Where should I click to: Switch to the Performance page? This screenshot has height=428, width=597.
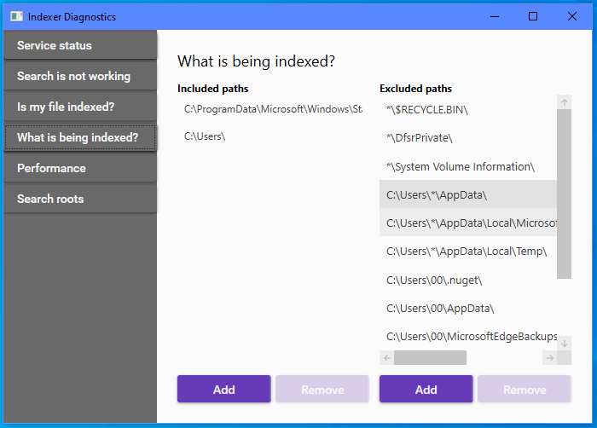point(80,168)
